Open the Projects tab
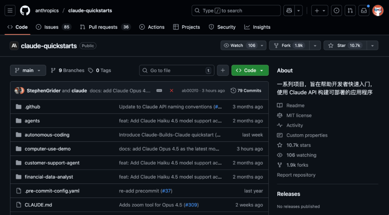Screen dimensions: 389x215 click(x=187, y=27)
